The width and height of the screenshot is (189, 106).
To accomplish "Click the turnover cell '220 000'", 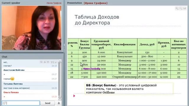I will pos(101,77).
